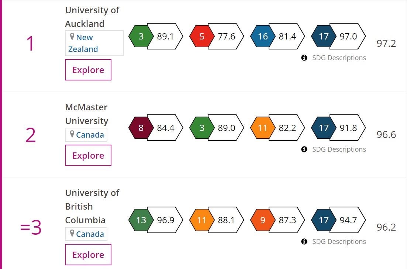Image resolution: width=407 pixels, height=269 pixels.
Task: Click green SDG 3 badge for Auckland
Action: pos(141,36)
